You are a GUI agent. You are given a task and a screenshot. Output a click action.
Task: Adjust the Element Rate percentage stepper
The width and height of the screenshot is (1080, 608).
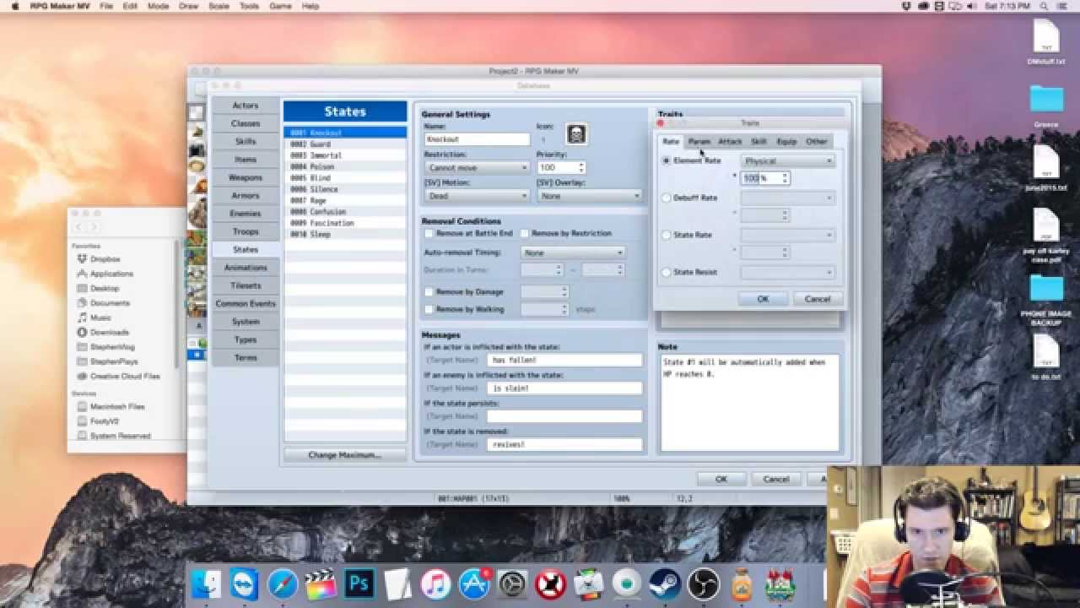(x=785, y=178)
